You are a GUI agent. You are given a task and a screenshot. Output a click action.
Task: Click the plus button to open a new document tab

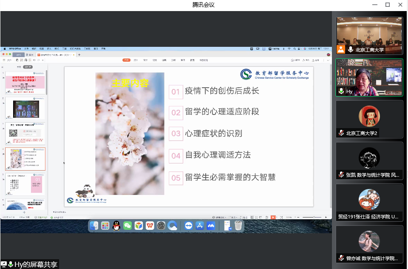(79, 56)
